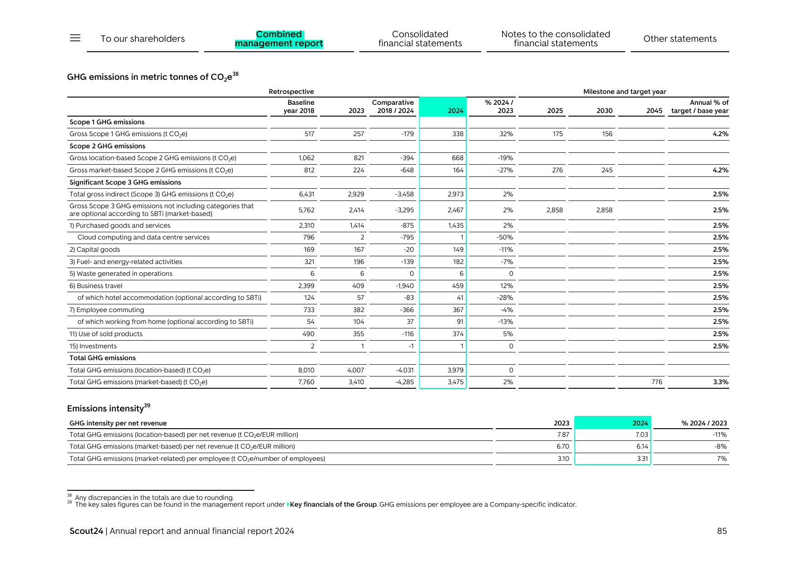Select '5) Waste generated in operations' label
Viewport: 797px width, 562px height.
coord(121,274)
